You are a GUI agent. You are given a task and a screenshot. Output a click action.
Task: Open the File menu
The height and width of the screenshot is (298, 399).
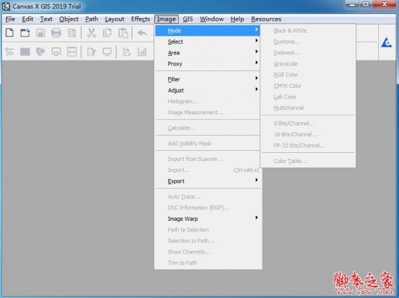pos(10,19)
